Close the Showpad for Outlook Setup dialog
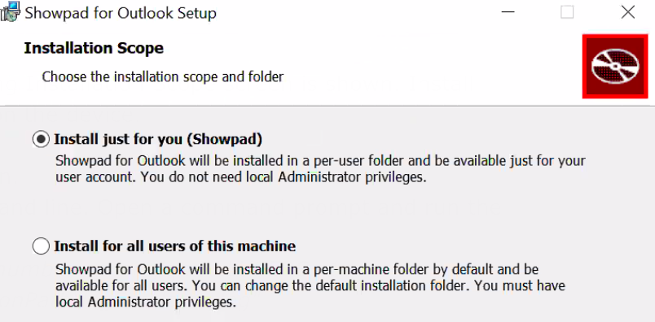This screenshot has height=322, width=655. (628, 12)
